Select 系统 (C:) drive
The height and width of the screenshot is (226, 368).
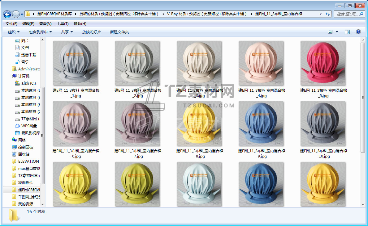click(x=25, y=83)
